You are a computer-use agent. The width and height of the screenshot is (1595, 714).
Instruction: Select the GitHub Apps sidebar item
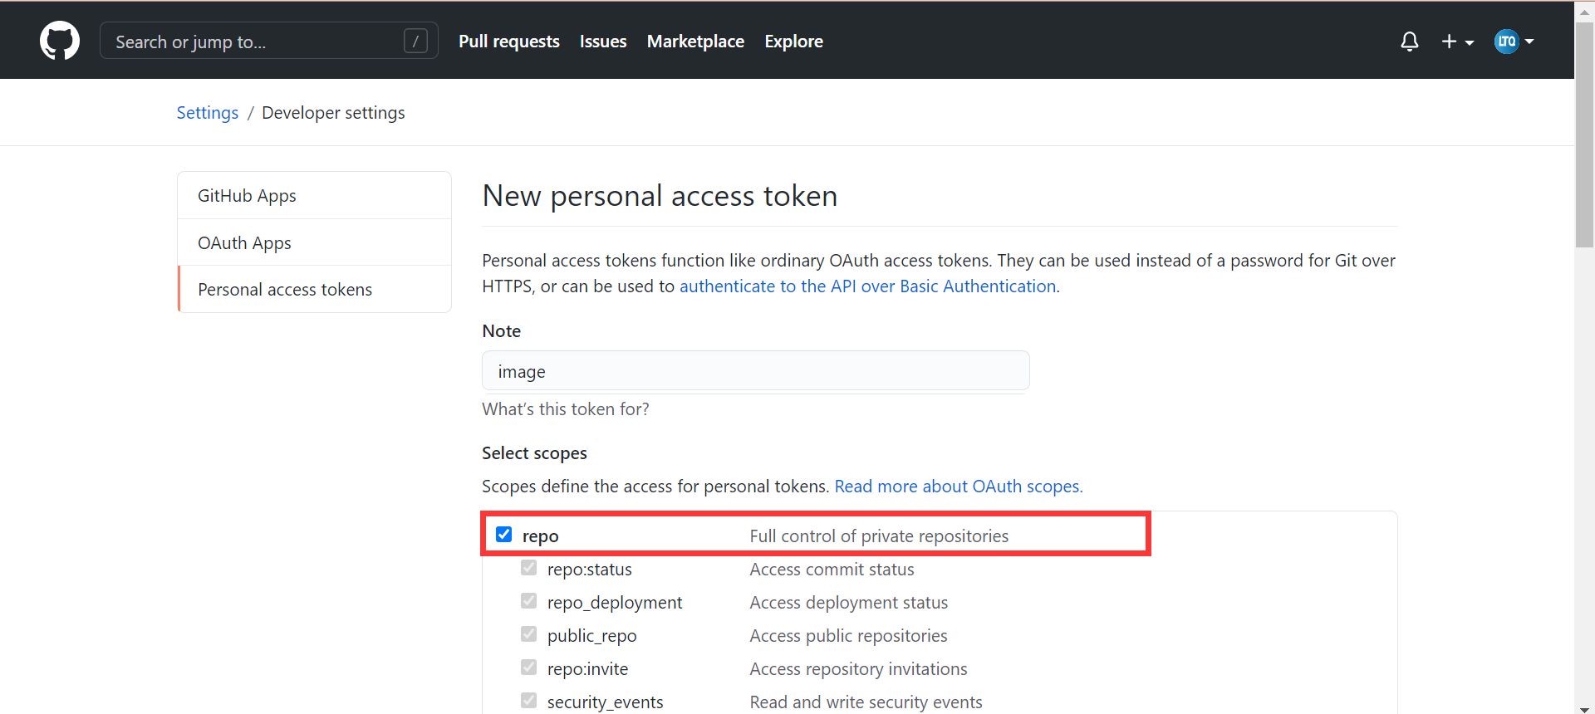coord(314,195)
